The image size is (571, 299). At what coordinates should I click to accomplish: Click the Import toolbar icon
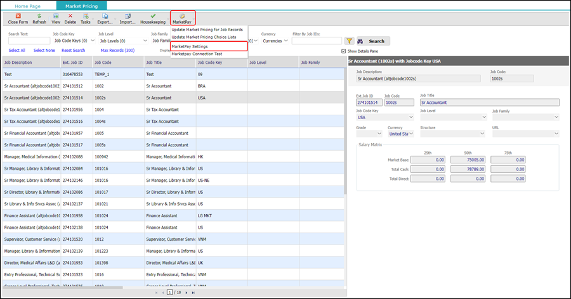coord(128,16)
